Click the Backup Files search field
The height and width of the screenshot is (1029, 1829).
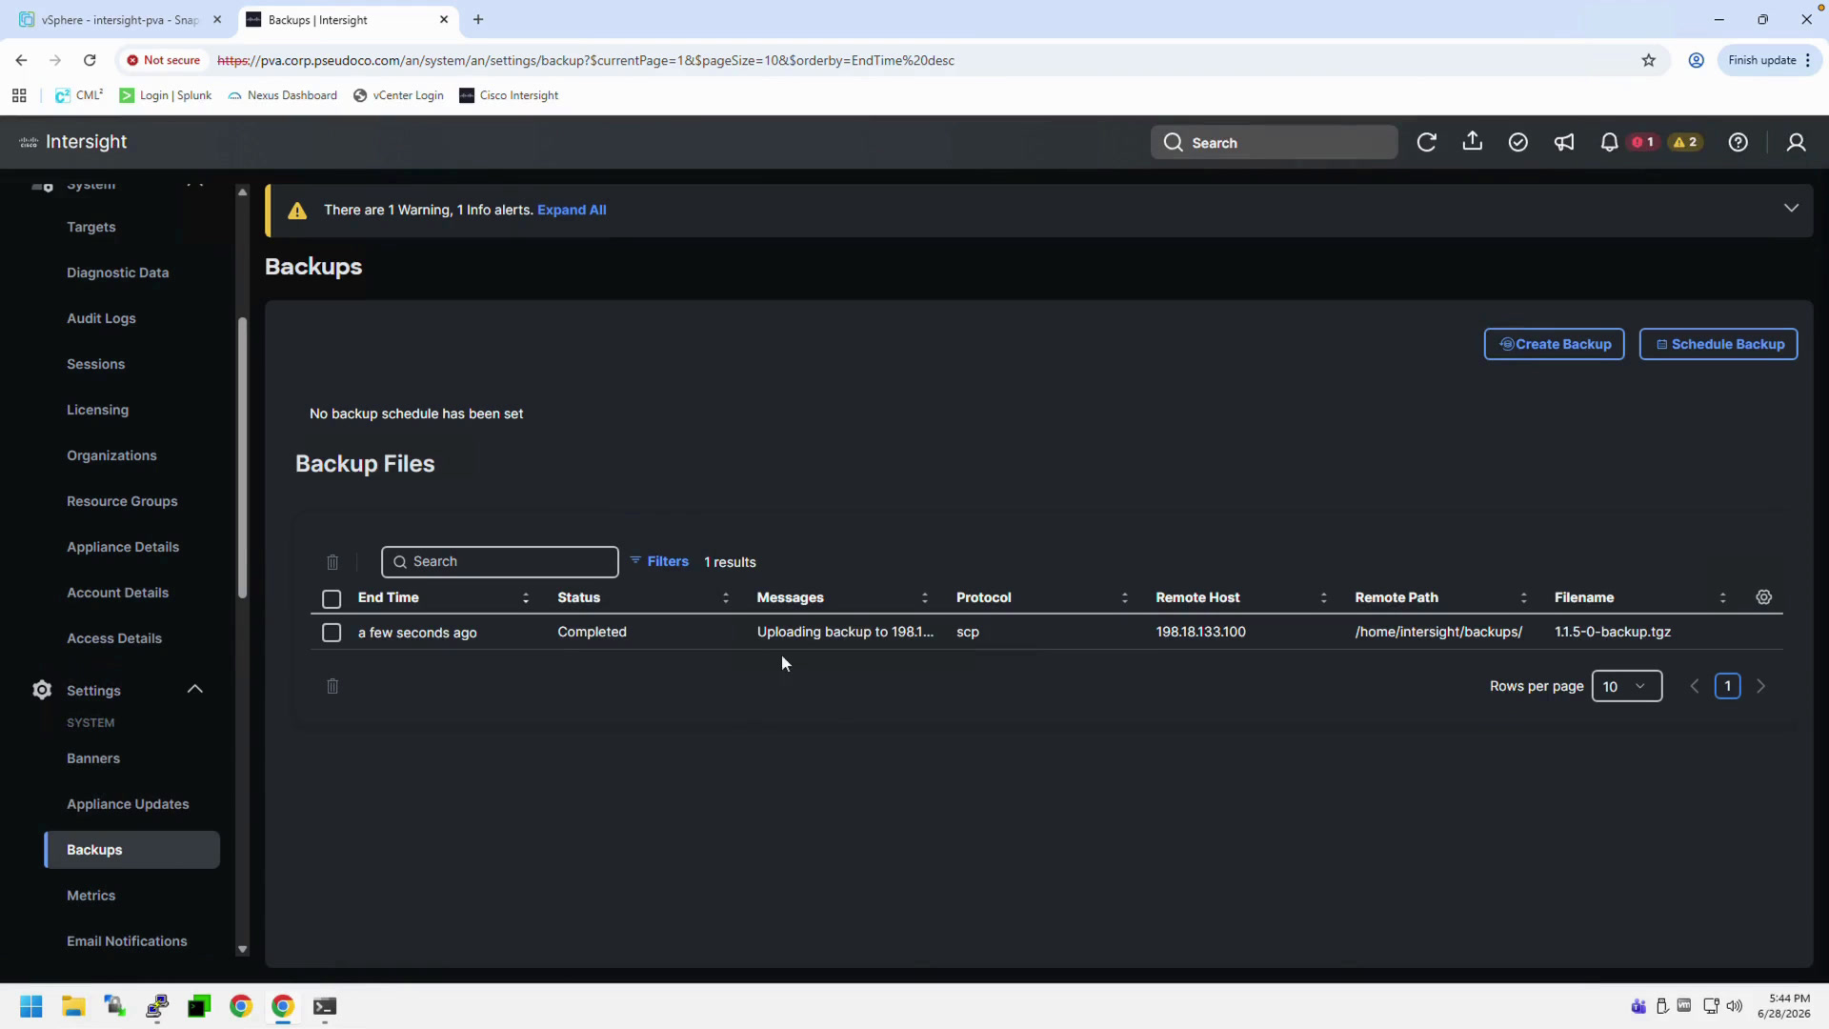[499, 562]
